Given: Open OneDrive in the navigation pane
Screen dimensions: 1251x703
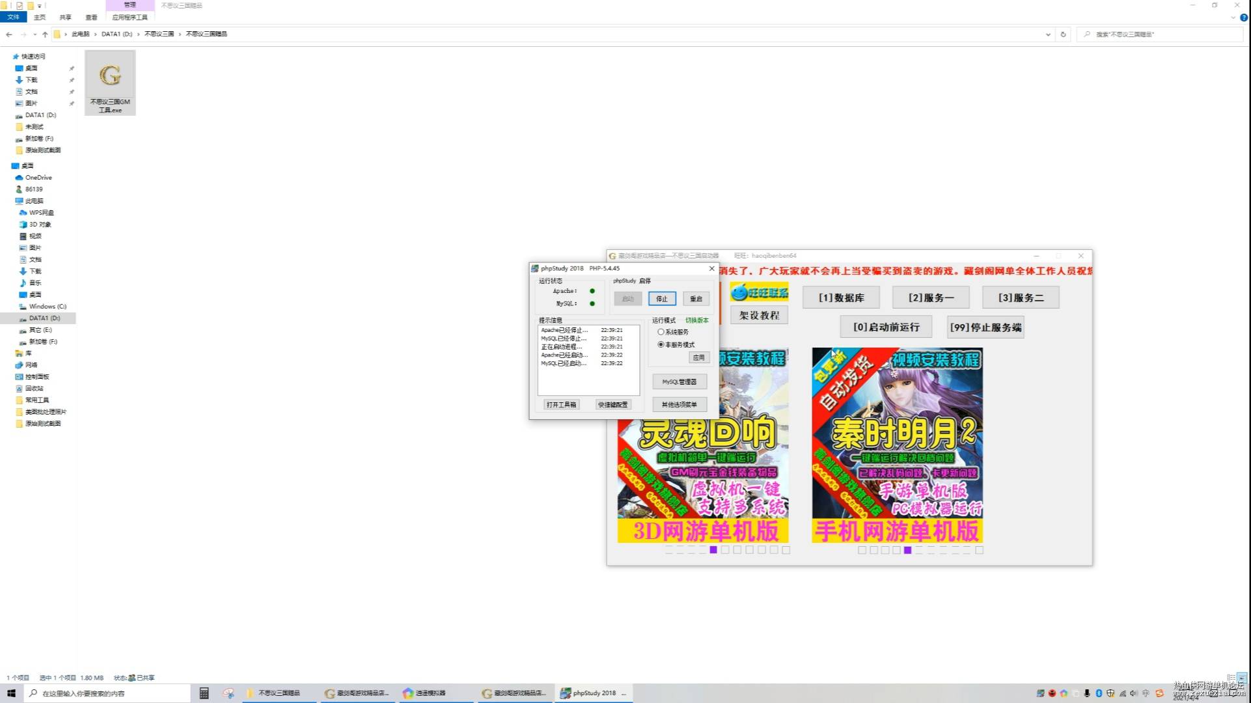Looking at the screenshot, I should 38,178.
